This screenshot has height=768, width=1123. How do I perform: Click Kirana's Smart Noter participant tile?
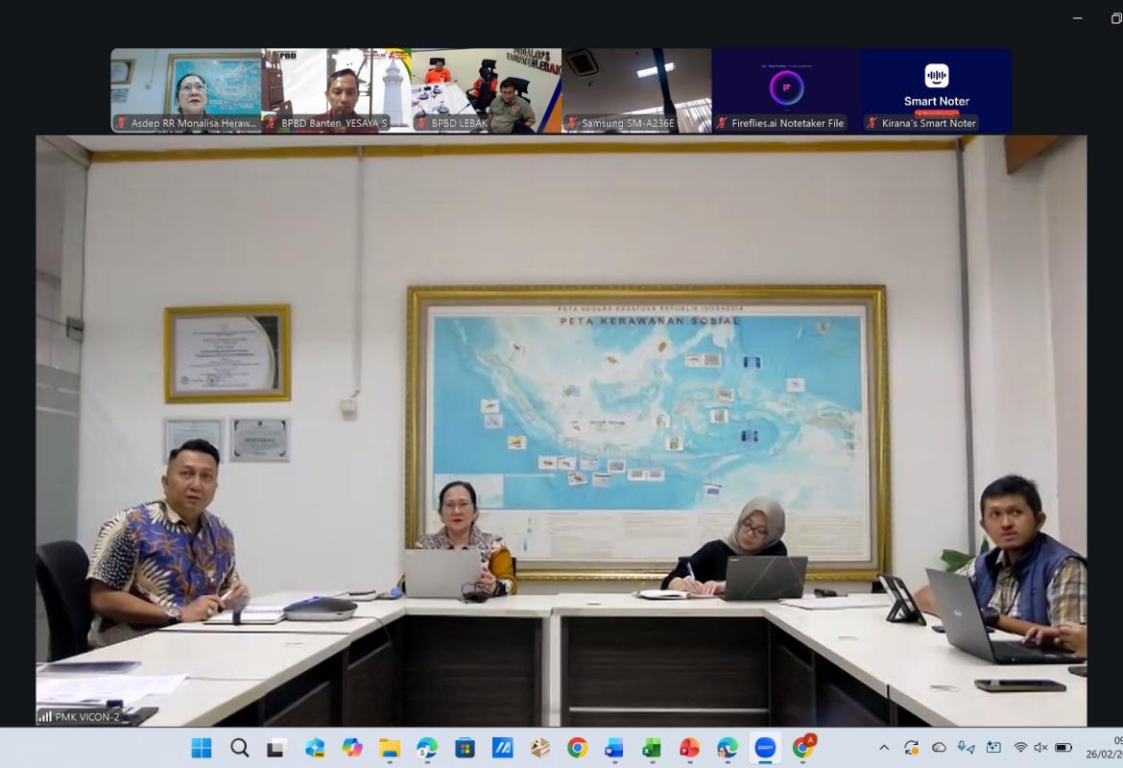(937, 90)
